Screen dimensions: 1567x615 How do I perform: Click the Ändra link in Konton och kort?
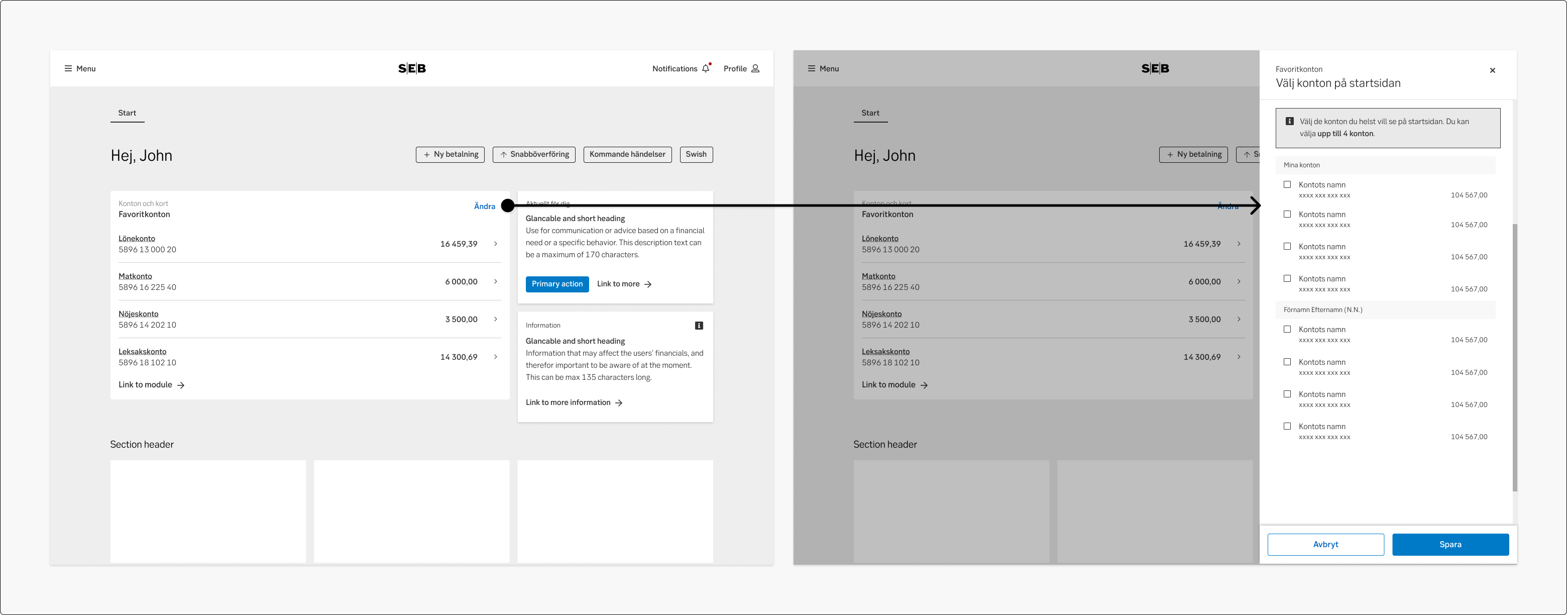pyautogui.click(x=484, y=206)
